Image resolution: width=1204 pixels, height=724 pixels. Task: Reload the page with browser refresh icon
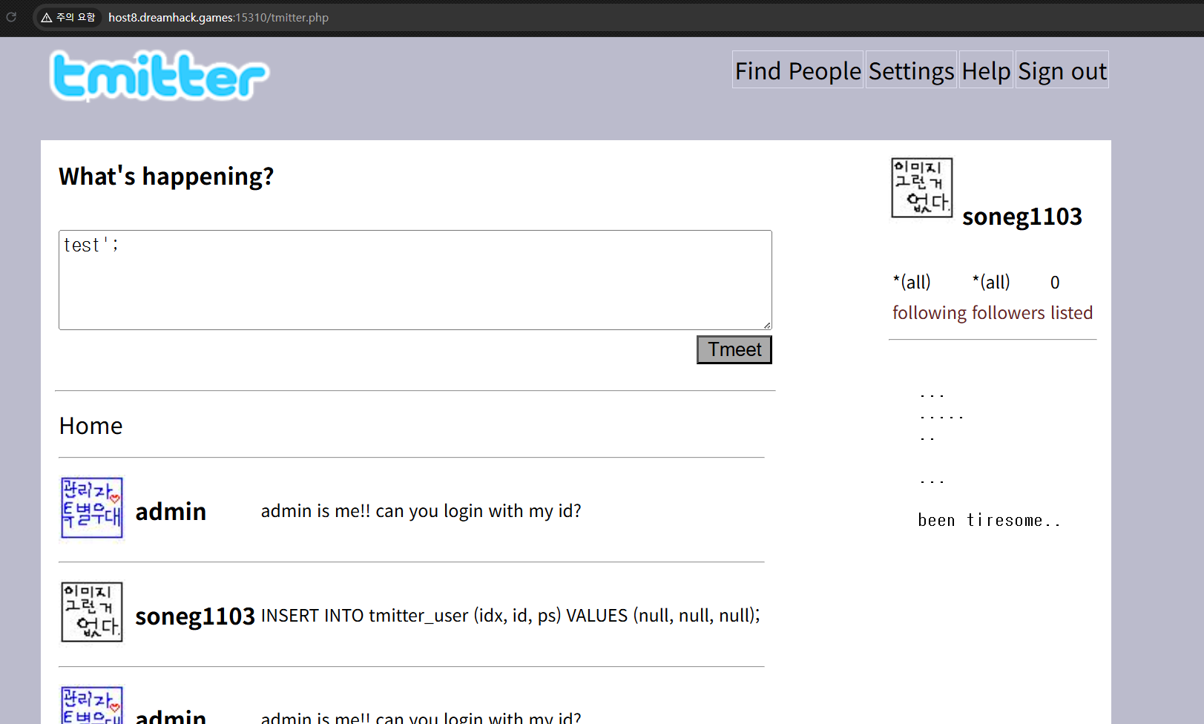pyautogui.click(x=11, y=17)
